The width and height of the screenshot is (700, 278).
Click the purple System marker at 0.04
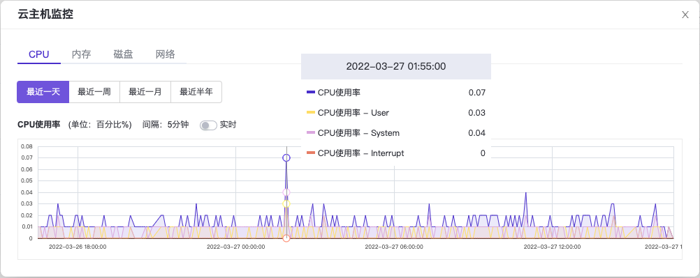click(286, 192)
